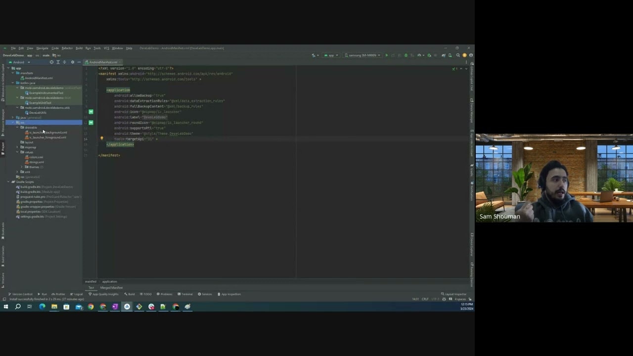Screen dimensions: 633x356
Task: Open the Android project view dropdown
Action: coord(20,62)
